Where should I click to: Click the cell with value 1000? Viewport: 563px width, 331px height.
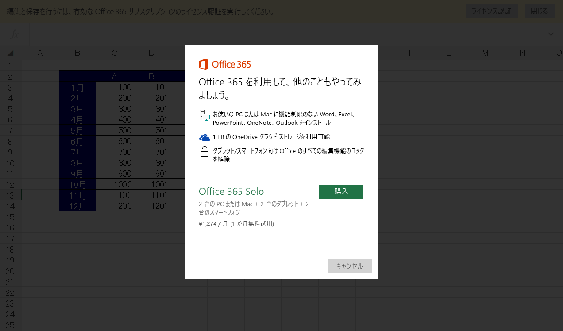[115, 185]
